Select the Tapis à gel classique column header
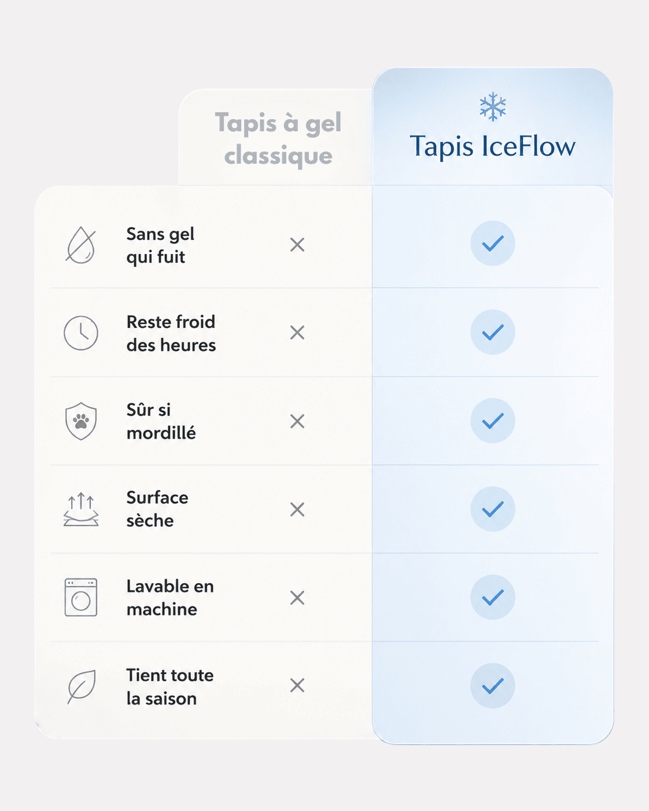 point(278,139)
